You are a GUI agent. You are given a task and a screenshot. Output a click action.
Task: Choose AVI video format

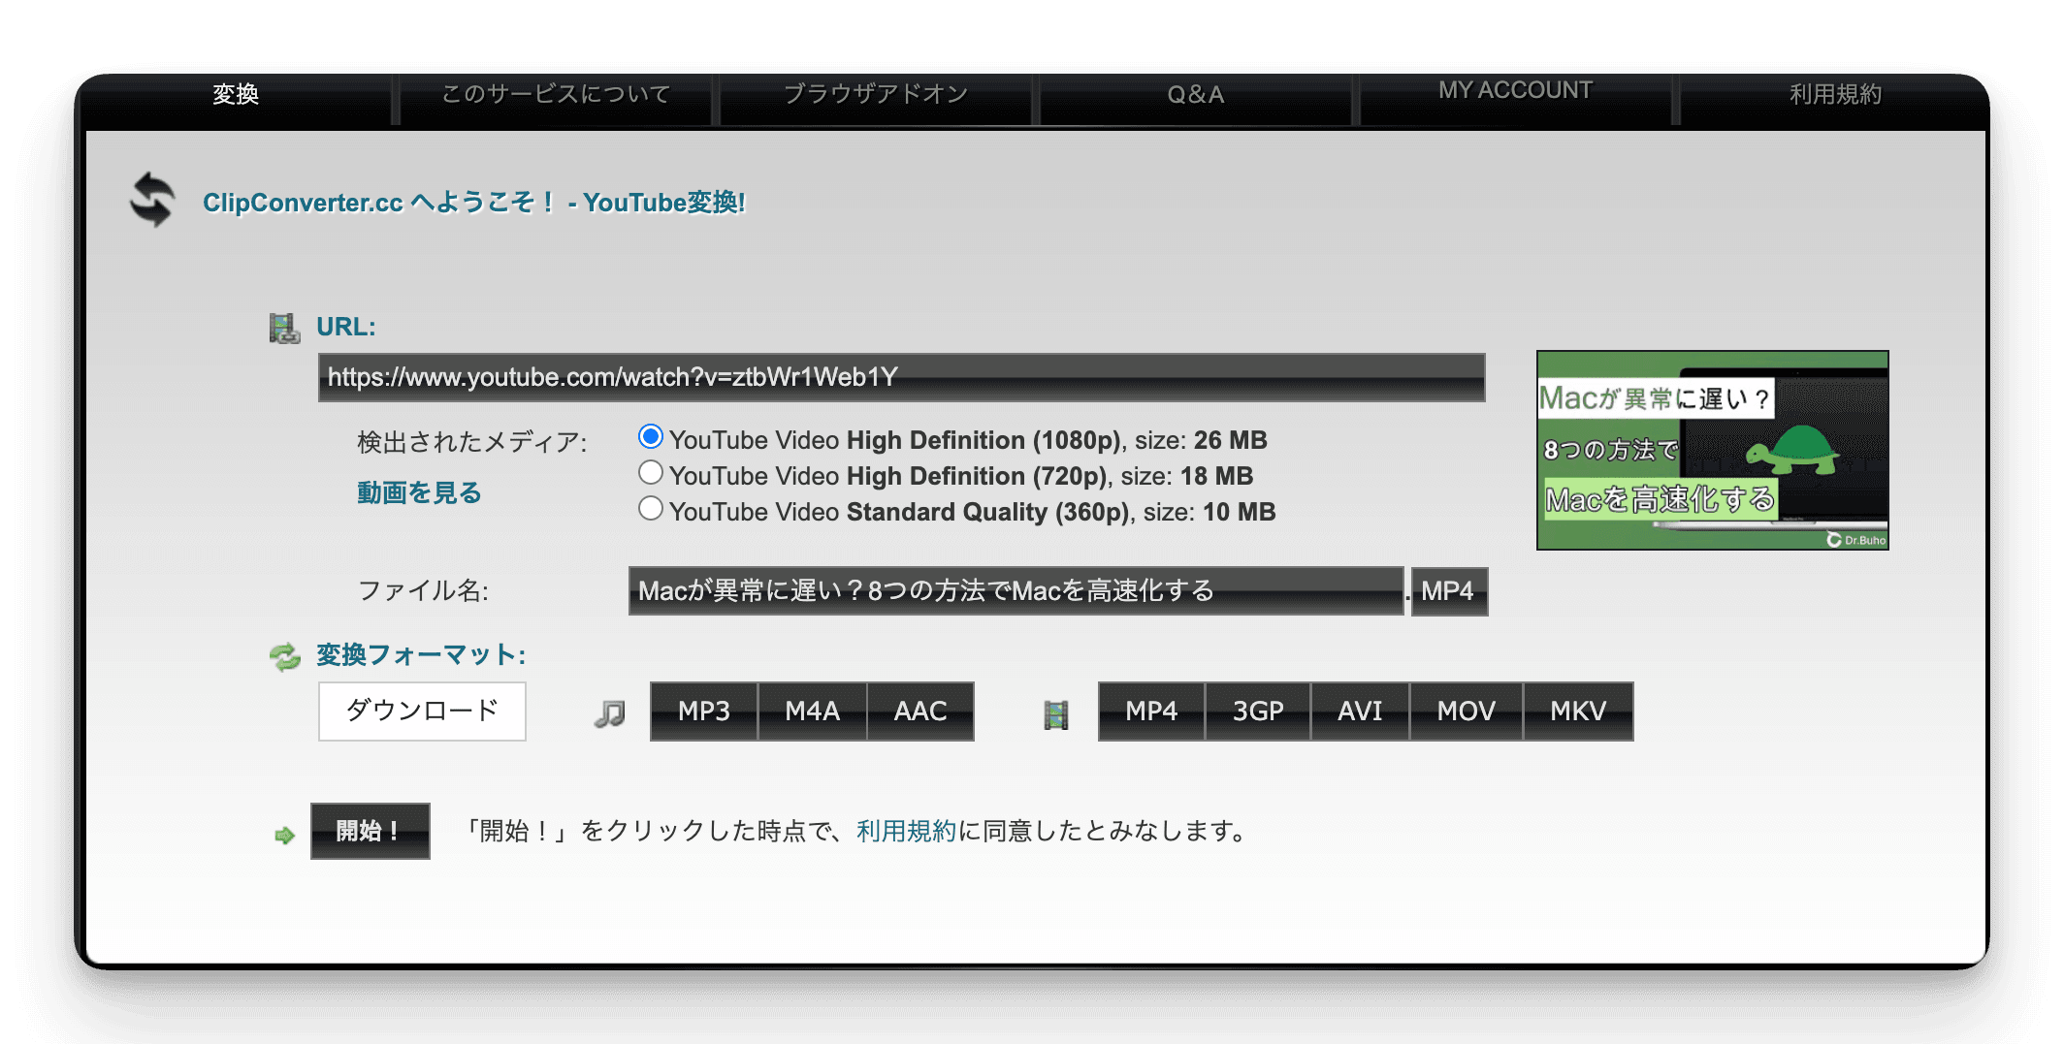tap(1360, 712)
